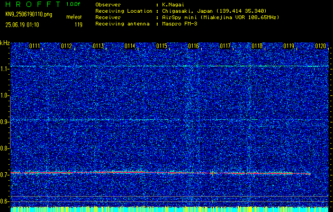Click the 0.7 kHz axis label
This screenshot has height=212, width=333.
(x=4, y=175)
